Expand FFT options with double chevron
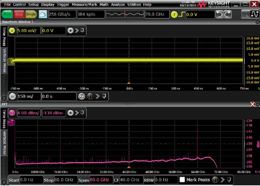260x186 pixels. 77,113
